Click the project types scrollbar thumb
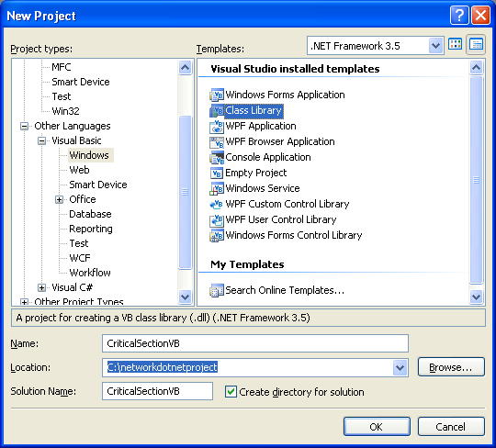496x448 pixels. point(185,192)
